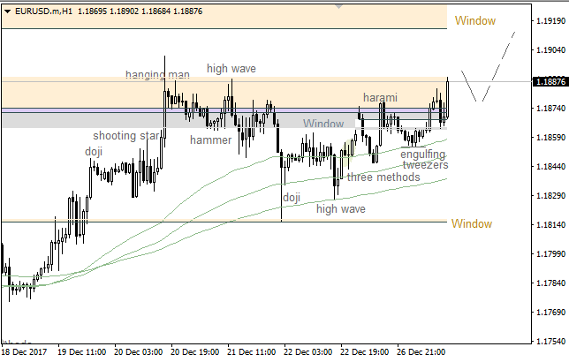Select the 'harami' candlestick label

[x=380, y=97]
